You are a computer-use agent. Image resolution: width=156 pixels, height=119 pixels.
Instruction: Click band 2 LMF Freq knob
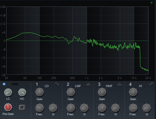point(71,108)
